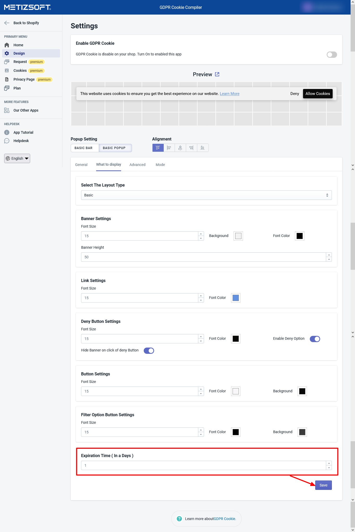Click the Learn more question mark icon

pos(179,519)
